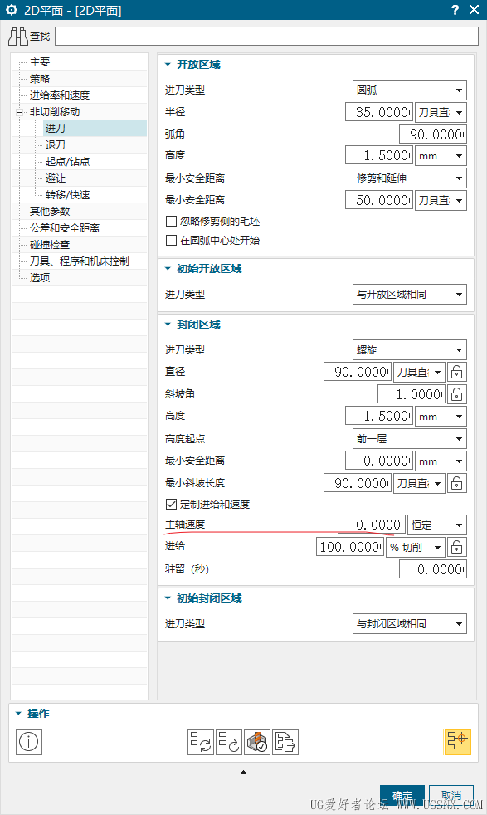
Task: Open 初始封闭区域 进刀类型 dropdown
Action: click(410, 624)
